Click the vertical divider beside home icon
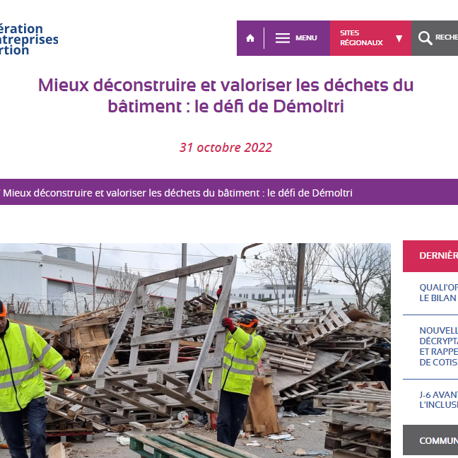This screenshot has width=458, height=458. [264, 38]
